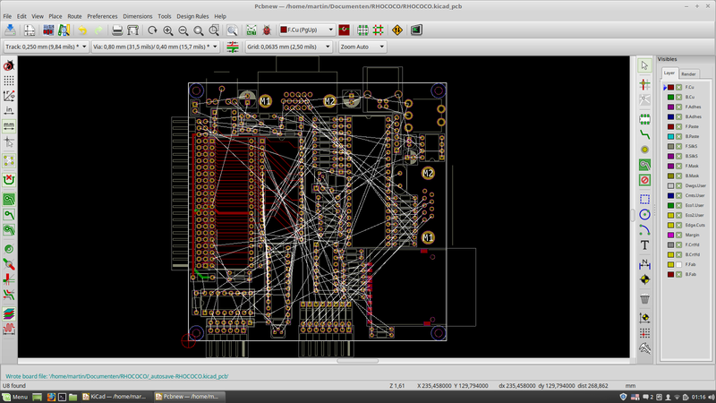The width and height of the screenshot is (716, 403).
Task: Toggle Edge.Cuts layer visibility checkbox
Action: point(679,225)
